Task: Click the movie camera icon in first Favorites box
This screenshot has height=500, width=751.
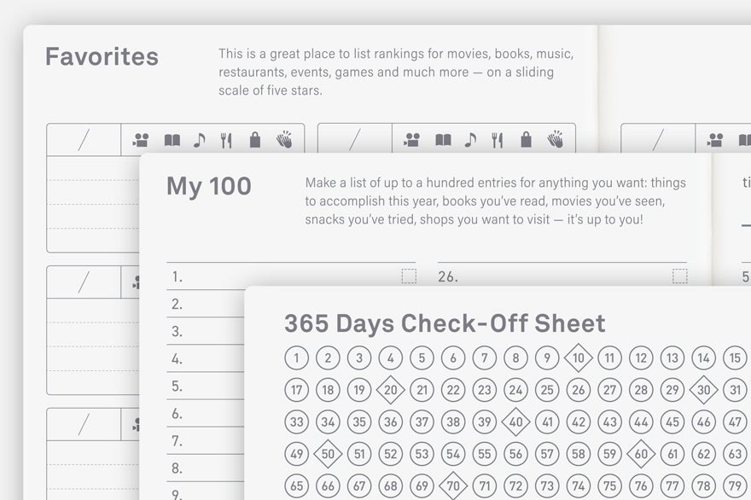Action: [x=140, y=140]
